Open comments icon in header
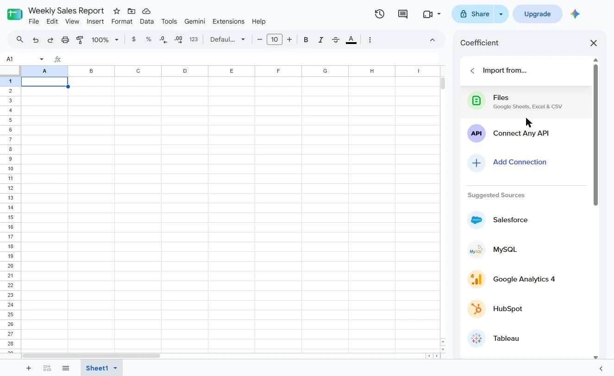This screenshot has width=614, height=376. [x=403, y=14]
